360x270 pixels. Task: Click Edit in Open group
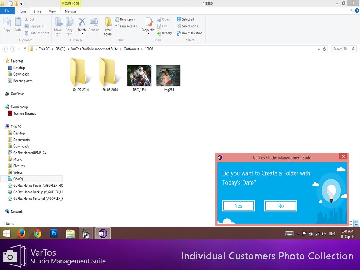pos(162,26)
